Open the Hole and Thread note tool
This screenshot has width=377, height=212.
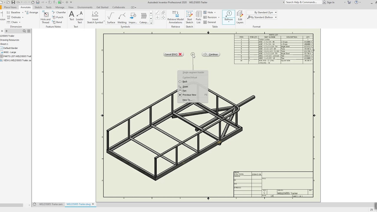[45, 17]
